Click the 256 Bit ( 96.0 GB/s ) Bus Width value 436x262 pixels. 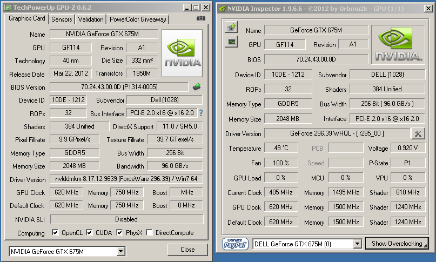click(387, 104)
